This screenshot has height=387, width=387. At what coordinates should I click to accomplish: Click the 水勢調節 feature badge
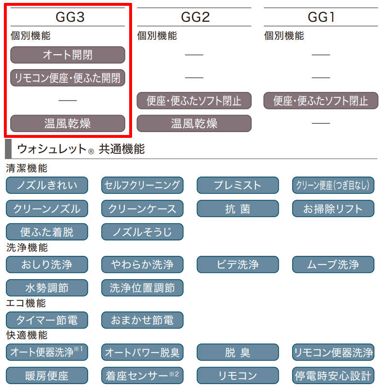point(47,288)
